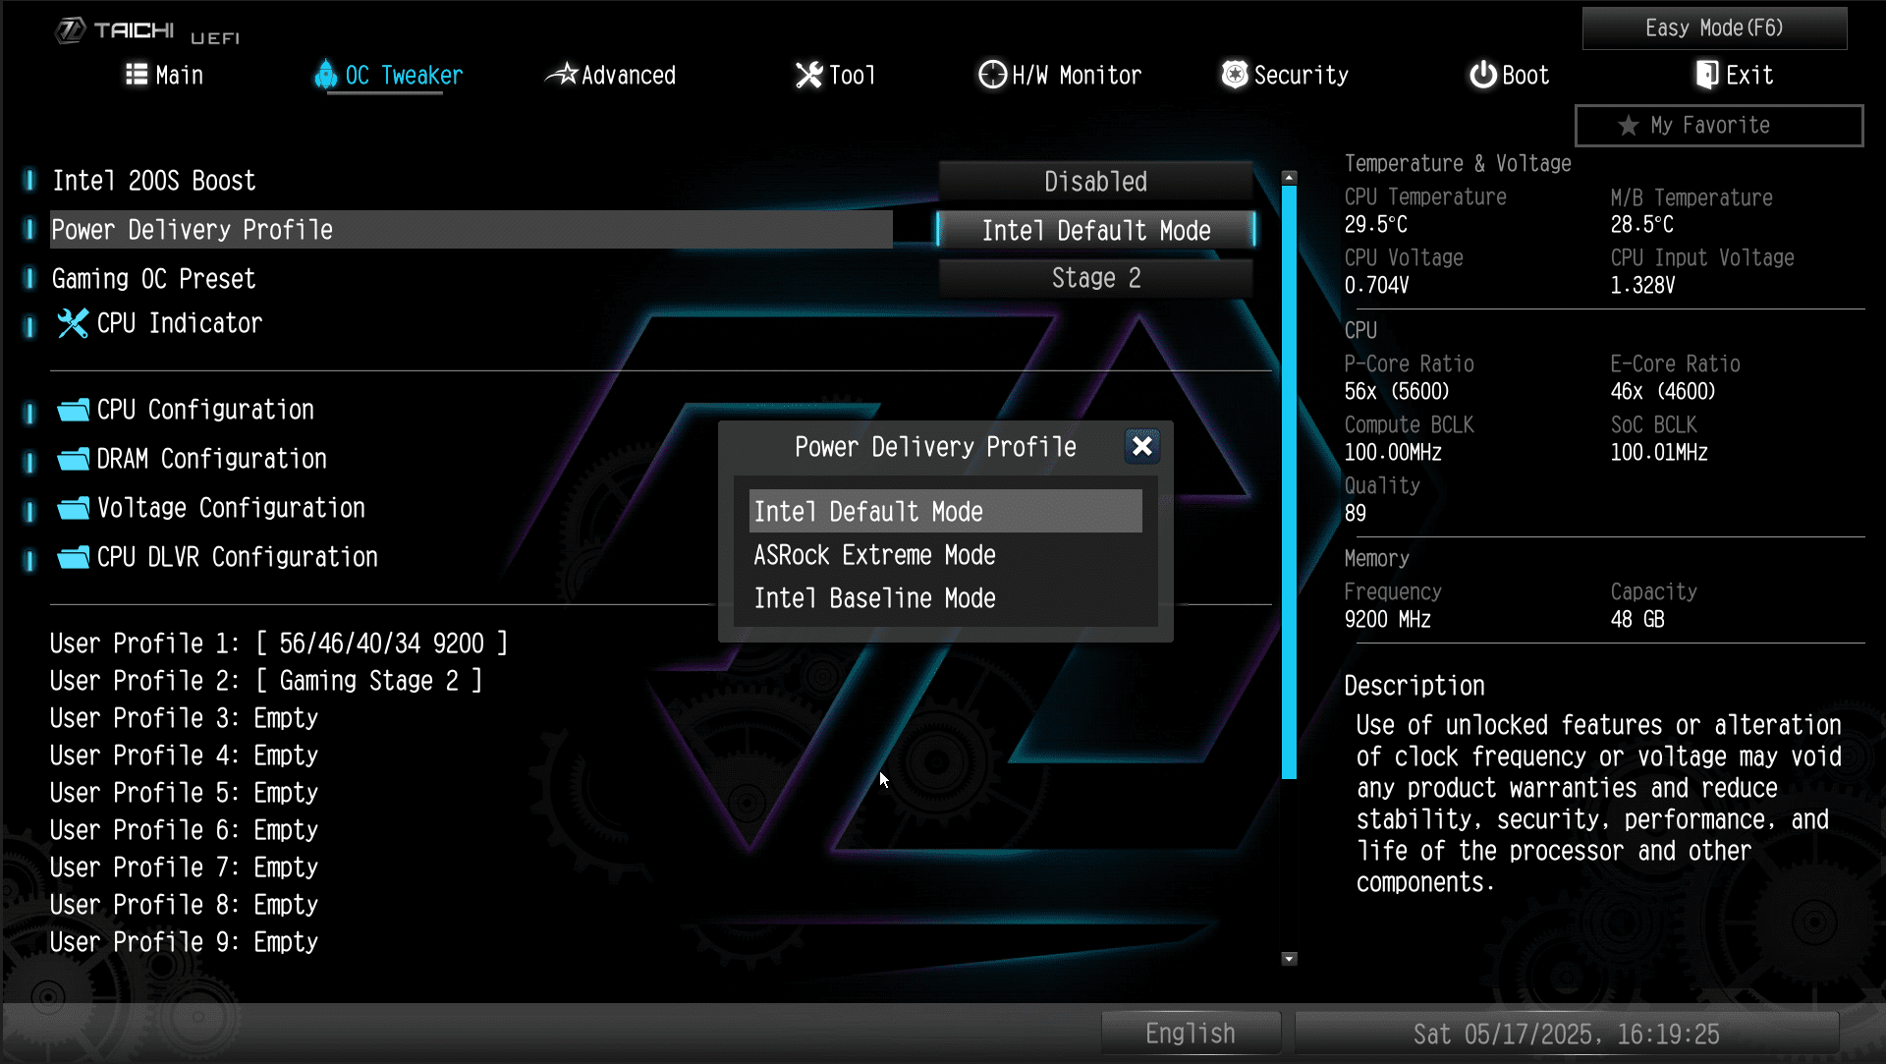The image size is (1886, 1064).
Task: Click the Security tab gear icon
Action: click(x=1235, y=75)
